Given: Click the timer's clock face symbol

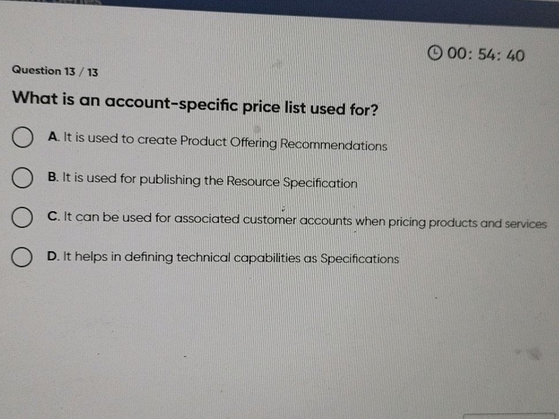Looking at the screenshot, I should 436,52.
